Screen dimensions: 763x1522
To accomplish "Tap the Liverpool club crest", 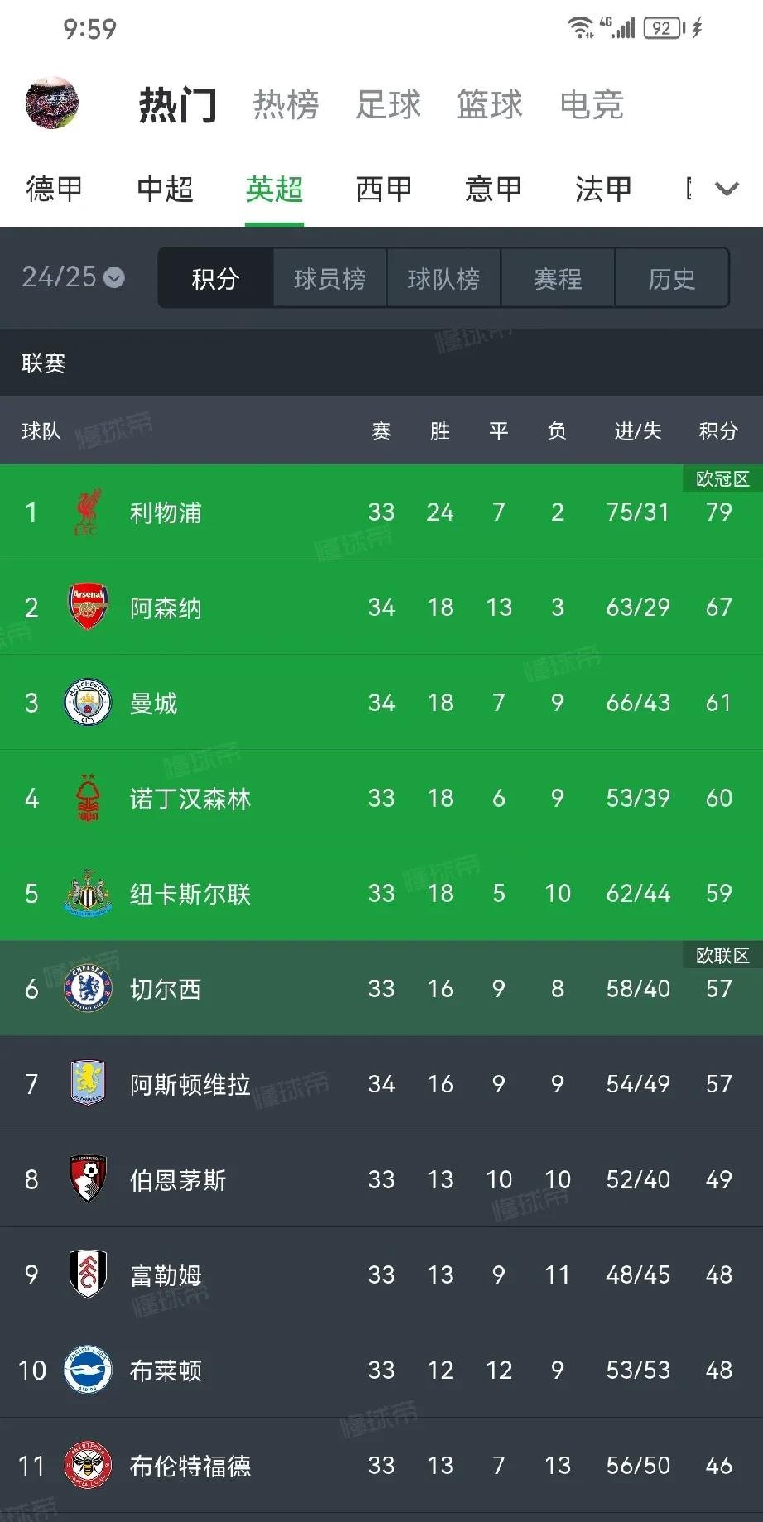I will coord(88,512).
